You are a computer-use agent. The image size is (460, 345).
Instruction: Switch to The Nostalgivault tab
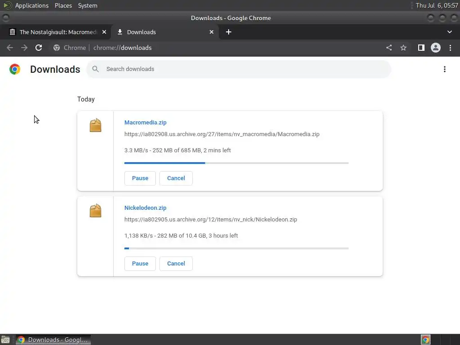coord(55,32)
